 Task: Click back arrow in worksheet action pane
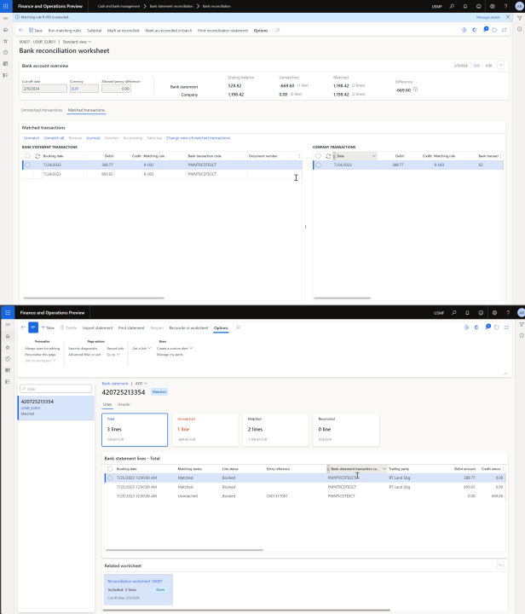click(x=21, y=30)
